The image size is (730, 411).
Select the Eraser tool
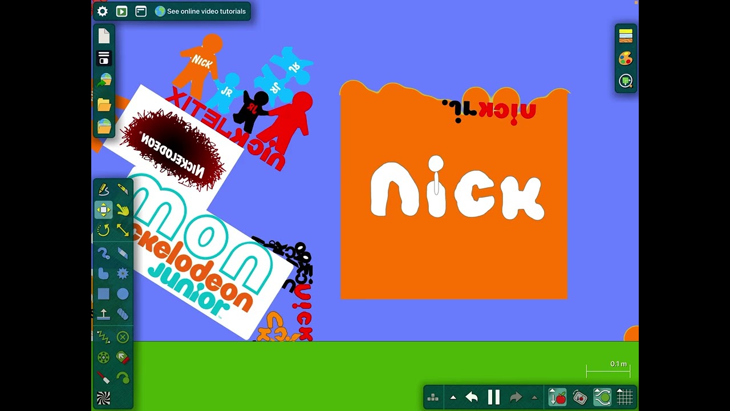tap(123, 253)
